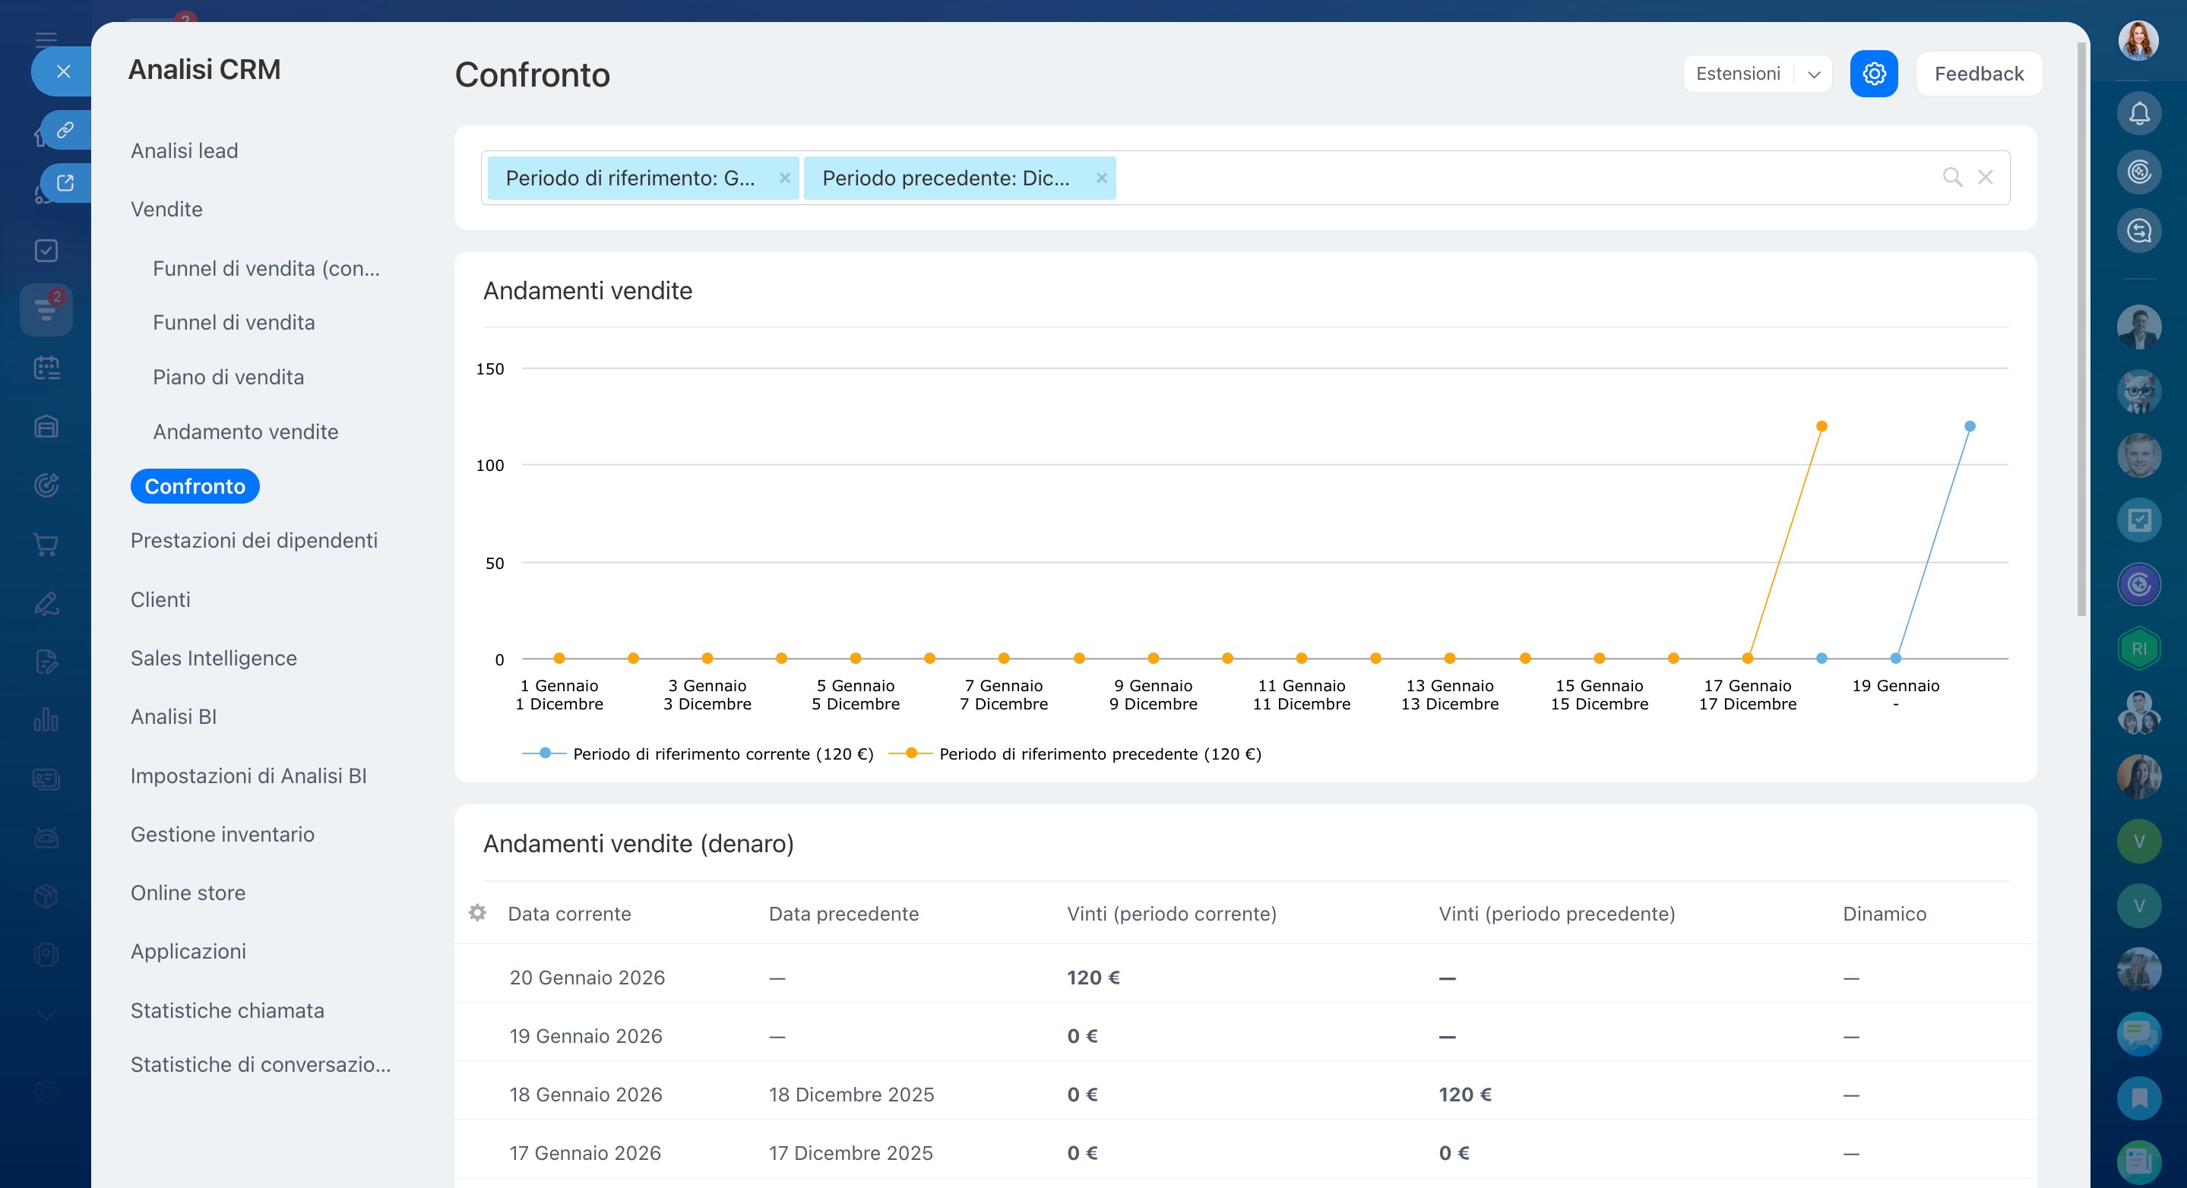The image size is (2187, 1188).
Task: Click the Feedback button
Action: (1978, 74)
